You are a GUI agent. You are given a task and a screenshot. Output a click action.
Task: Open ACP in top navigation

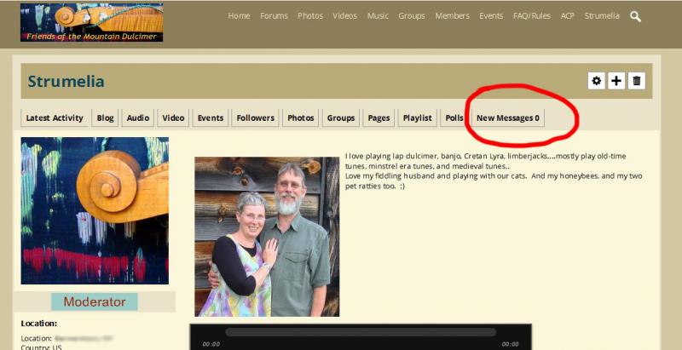[x=567, y=16]
